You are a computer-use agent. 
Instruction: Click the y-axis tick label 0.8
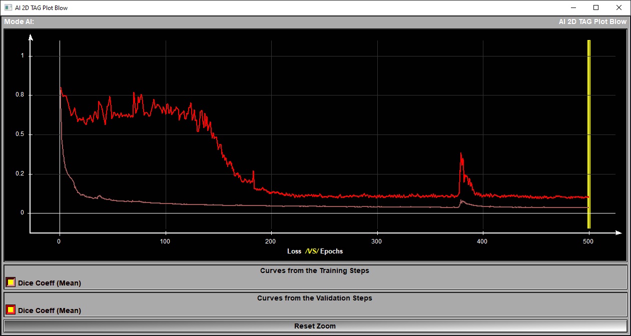click(x=19, y=95)
